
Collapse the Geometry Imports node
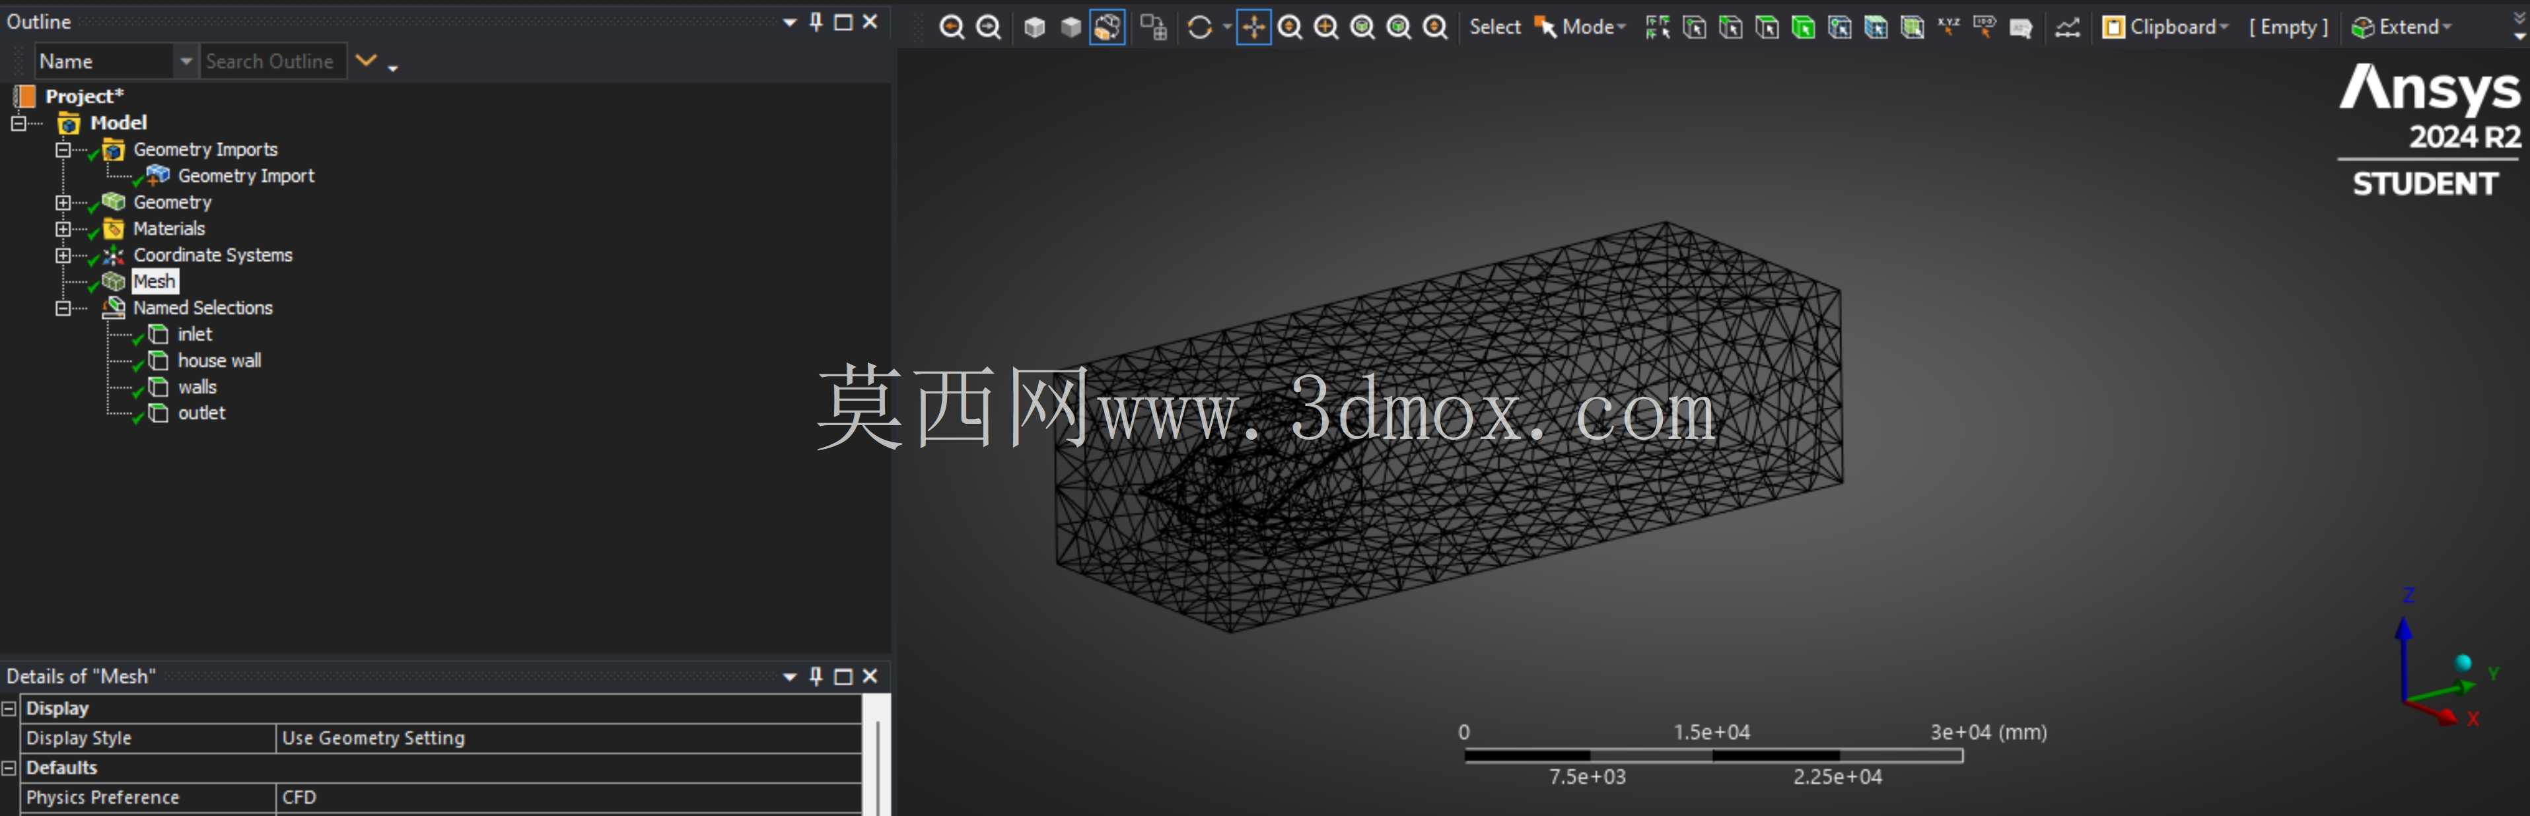63,151
